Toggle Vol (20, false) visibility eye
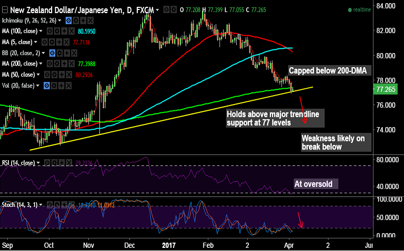This screenshot has height=251, width=404. point(47,86)
